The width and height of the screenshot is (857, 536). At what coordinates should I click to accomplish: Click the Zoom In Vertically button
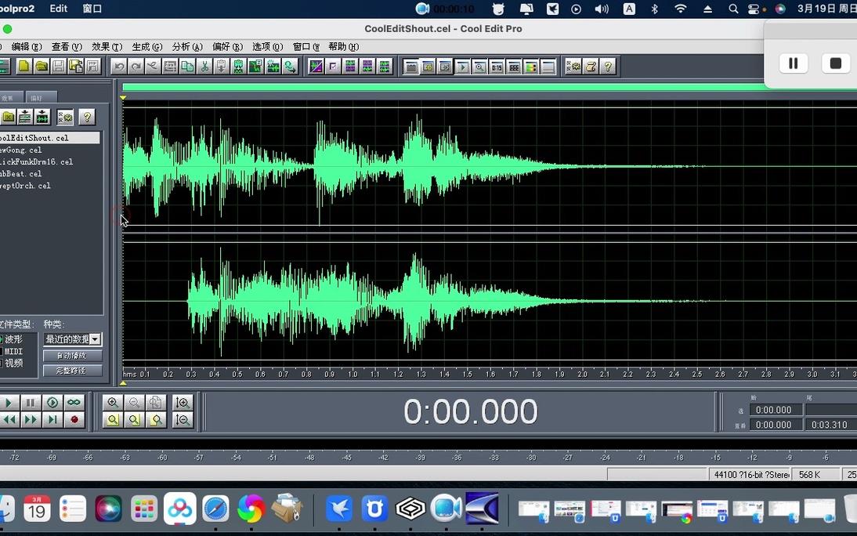(183, 403)
